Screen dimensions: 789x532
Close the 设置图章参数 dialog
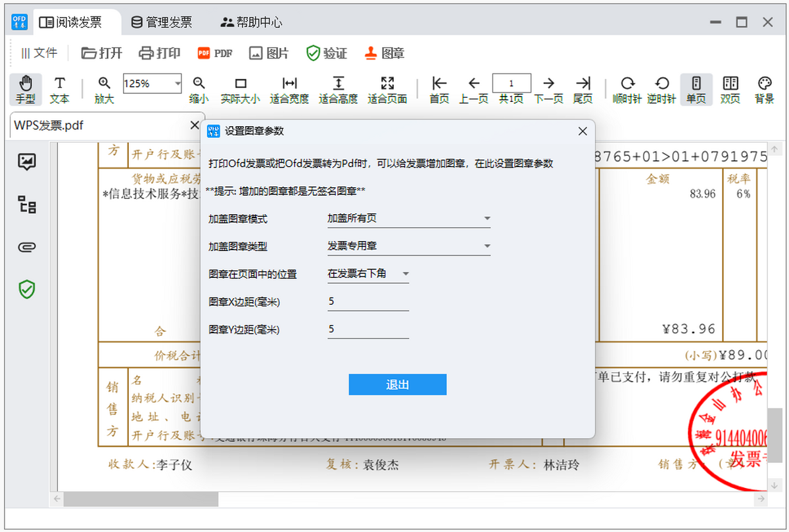pos(582,131)
